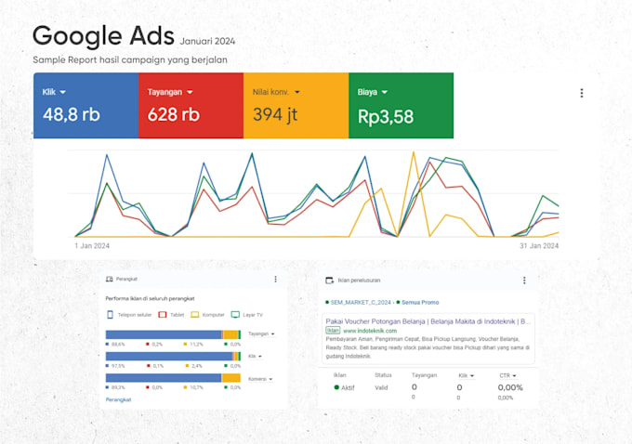The height and width of the screenshot is (444, 632).
Task: Open the SEM_MARKET_C_2024 campaign link
Action: coord(361,302)
